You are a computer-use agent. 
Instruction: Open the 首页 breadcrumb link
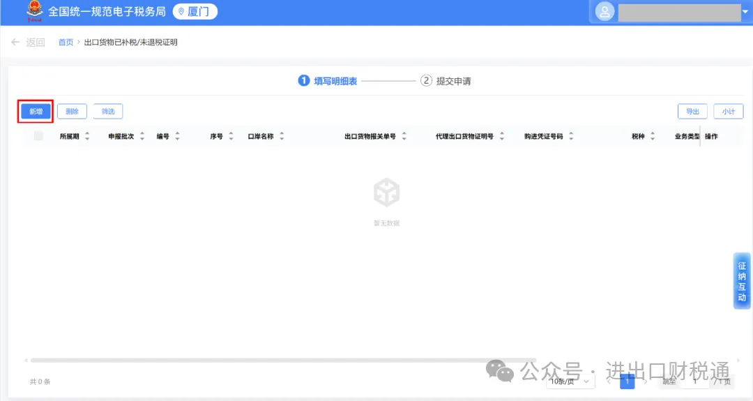(66, 43)
